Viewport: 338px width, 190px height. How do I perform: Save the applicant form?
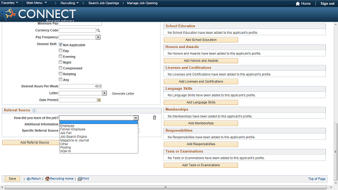click(12, 178)
